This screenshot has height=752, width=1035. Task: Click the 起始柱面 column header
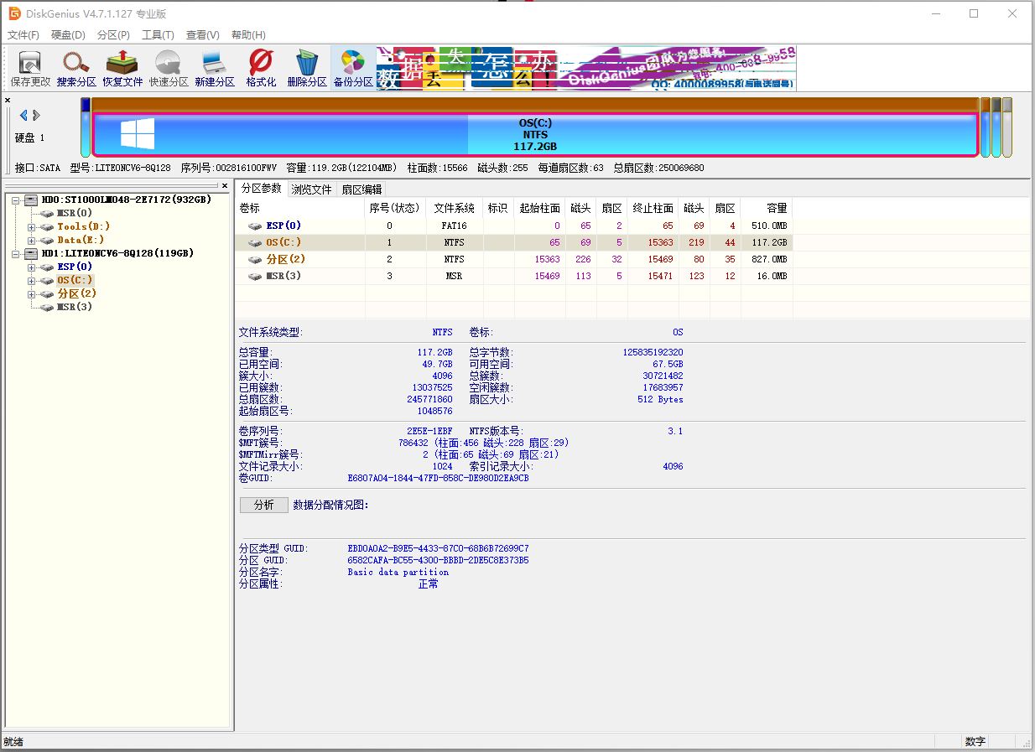pyautogui.click(x=540, y=208)
